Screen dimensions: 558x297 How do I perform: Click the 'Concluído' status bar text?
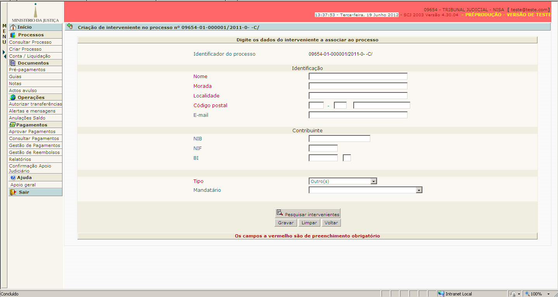coord(10,294)
